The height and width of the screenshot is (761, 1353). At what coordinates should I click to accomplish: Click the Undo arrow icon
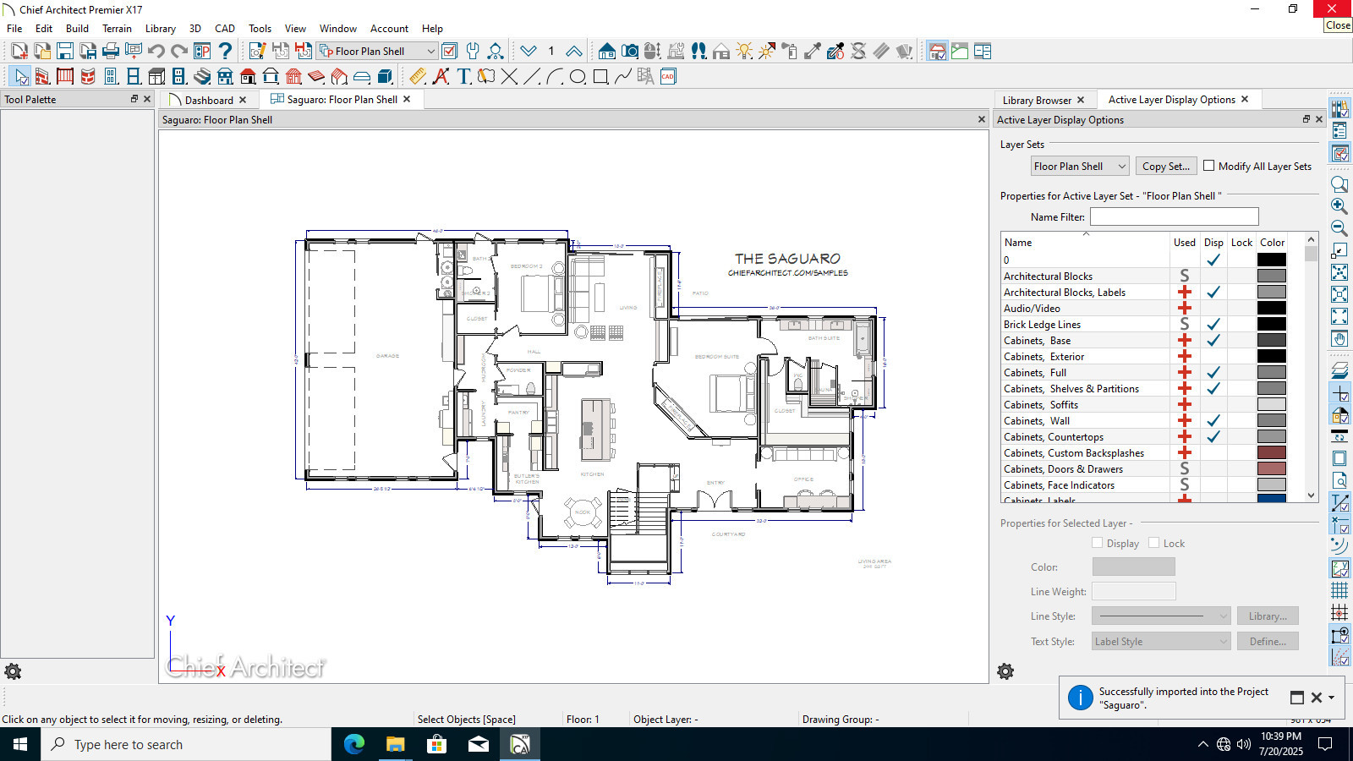click(x=156, y=52)
